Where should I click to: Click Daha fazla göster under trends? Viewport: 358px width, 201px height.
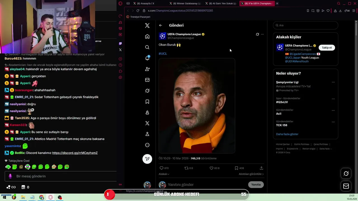click(x=287, y=134)
